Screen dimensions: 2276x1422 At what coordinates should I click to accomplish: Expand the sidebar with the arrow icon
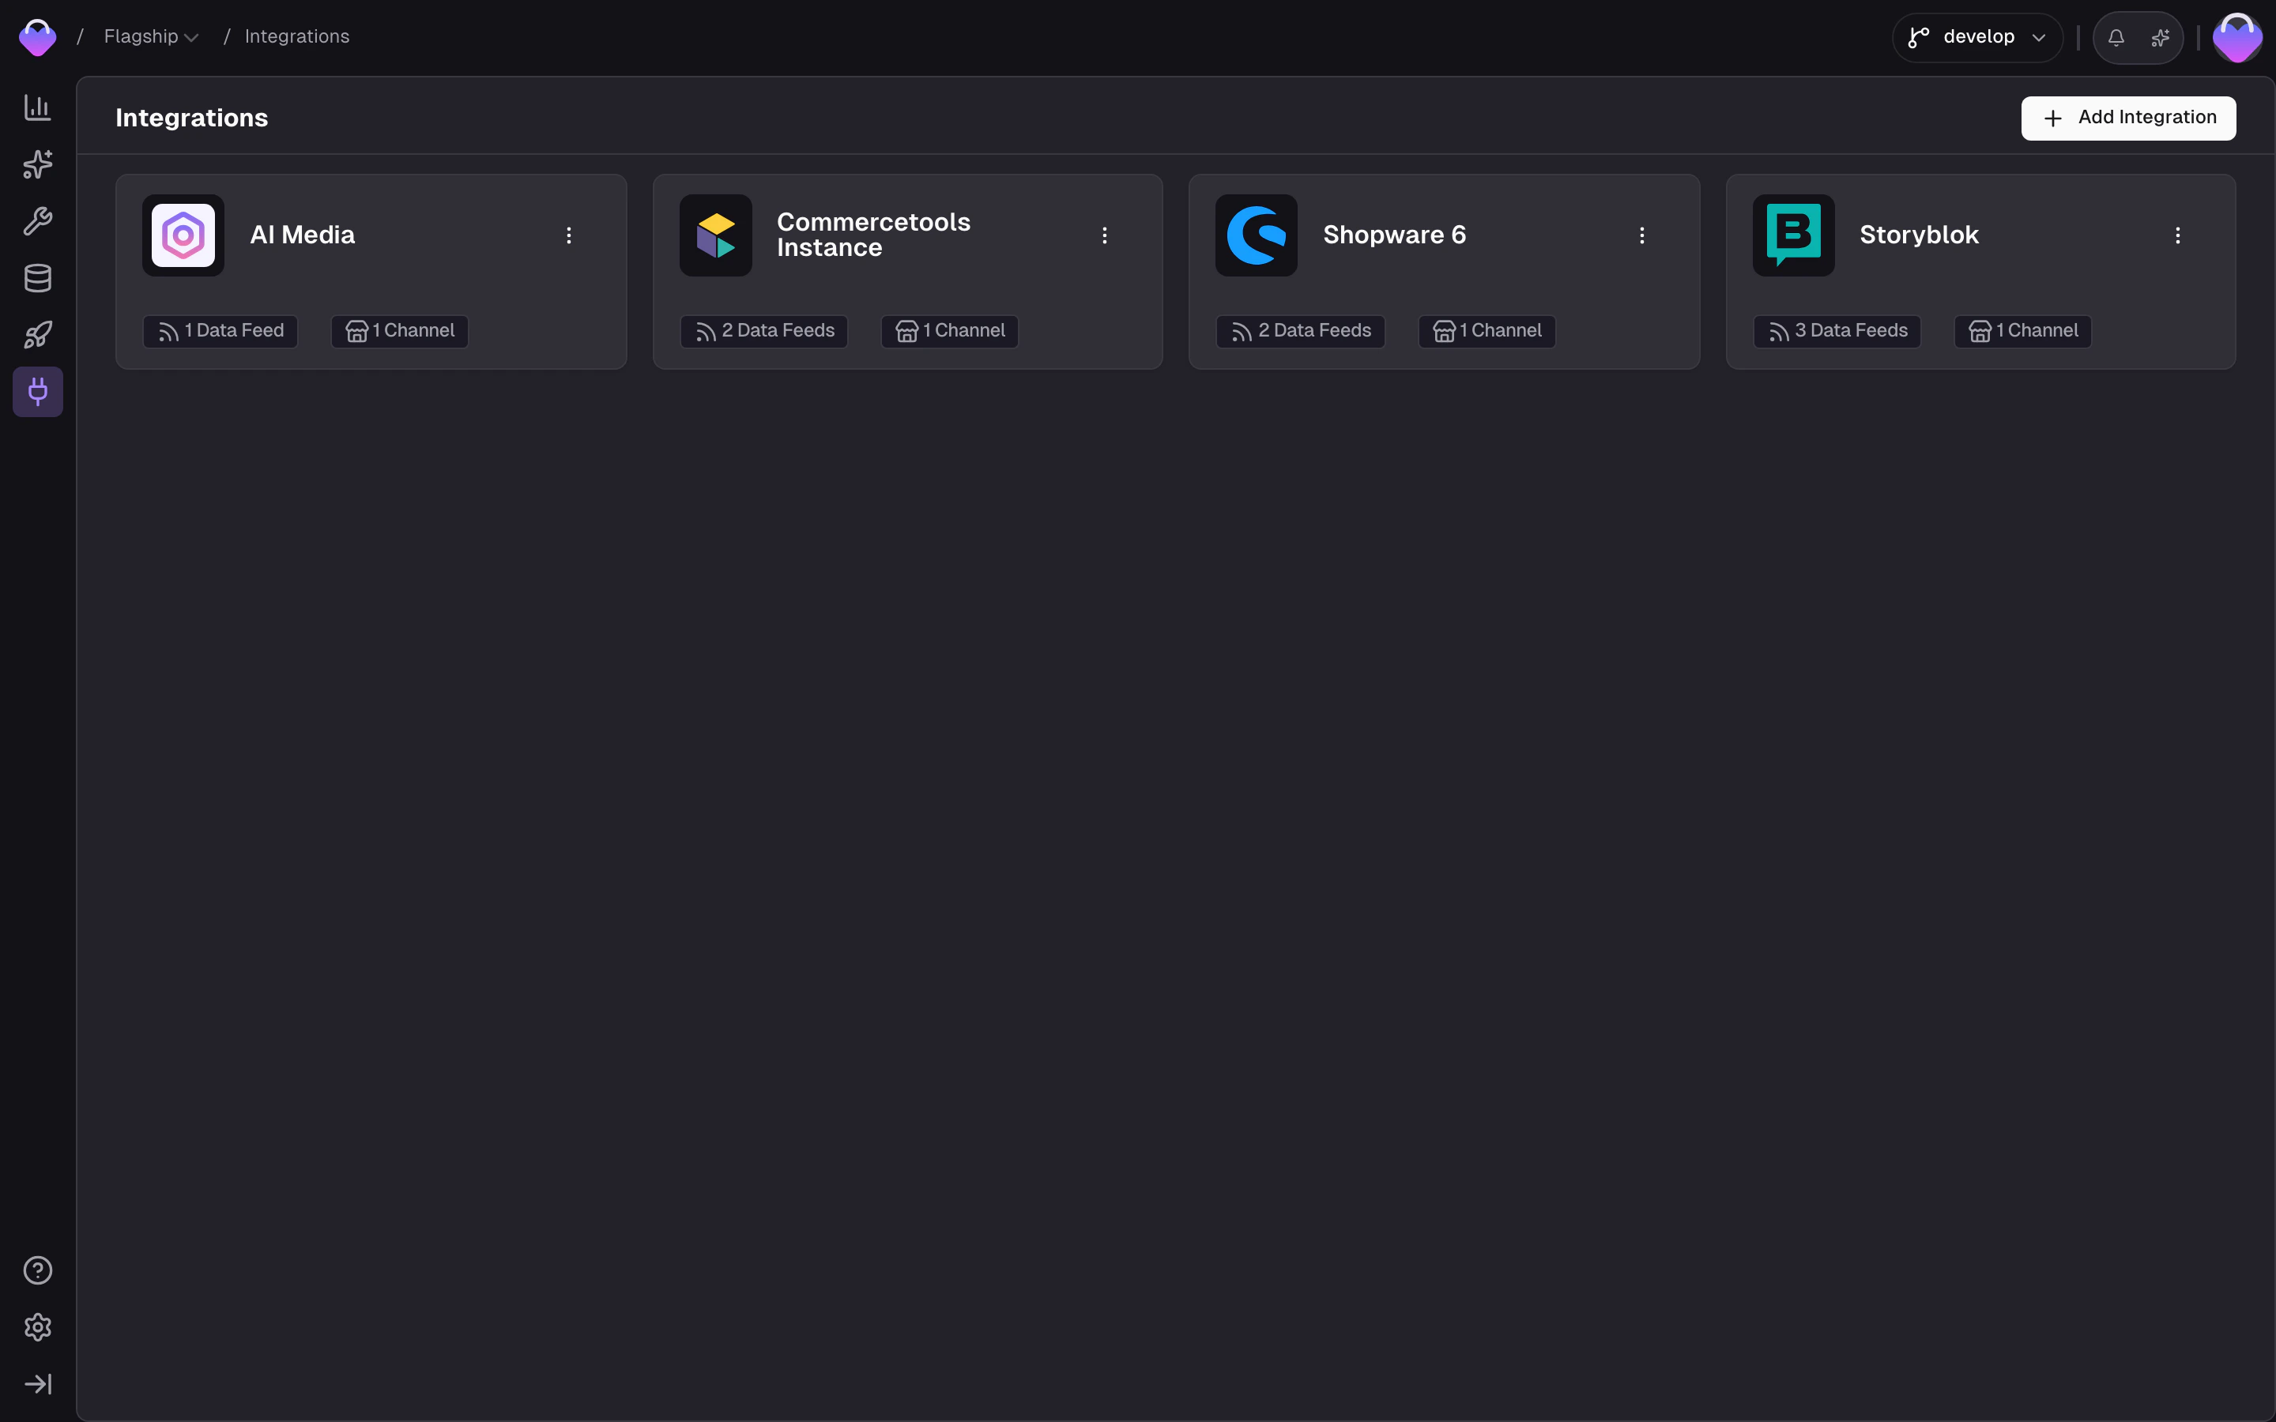(38, 1384)
